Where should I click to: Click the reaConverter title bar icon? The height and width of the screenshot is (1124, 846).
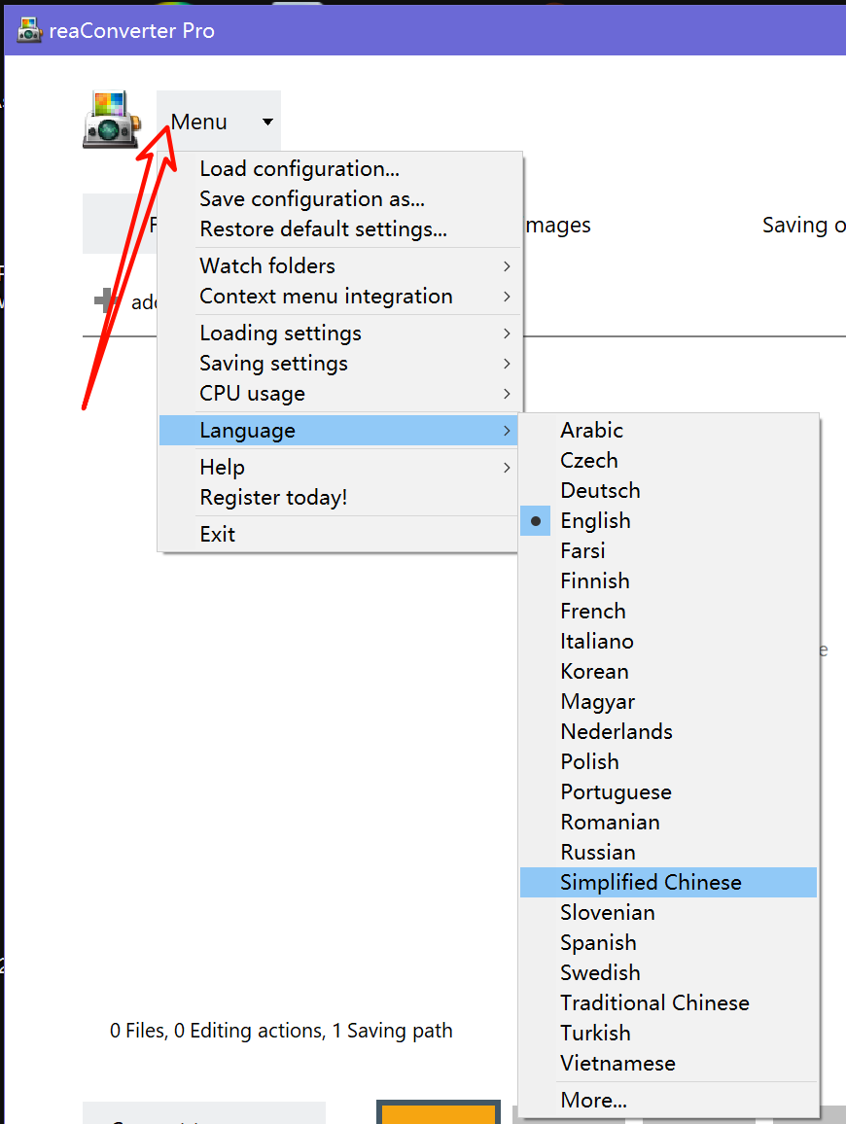(29, 30)
